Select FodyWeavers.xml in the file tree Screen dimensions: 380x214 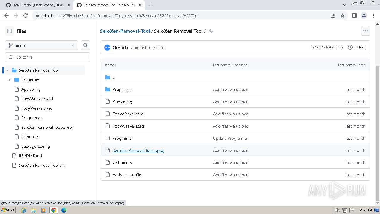coord(37,99)
